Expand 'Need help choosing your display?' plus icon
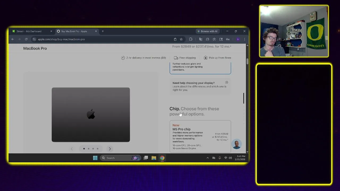The image size is (340, 191). (x=227, y=83)
